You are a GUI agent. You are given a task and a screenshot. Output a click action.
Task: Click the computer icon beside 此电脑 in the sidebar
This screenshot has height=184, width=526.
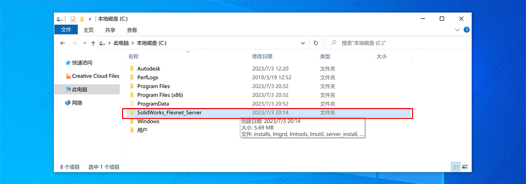pos(68,90)
